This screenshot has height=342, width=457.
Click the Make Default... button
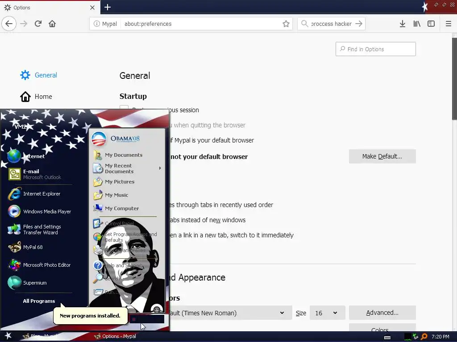pyautogui.click(x=382, y=156)
